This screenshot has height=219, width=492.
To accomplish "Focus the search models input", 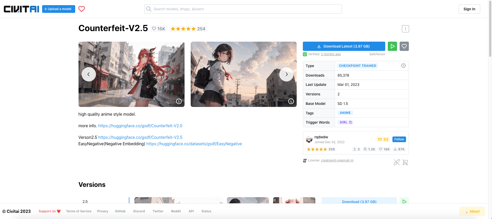I will coord(243,9).
